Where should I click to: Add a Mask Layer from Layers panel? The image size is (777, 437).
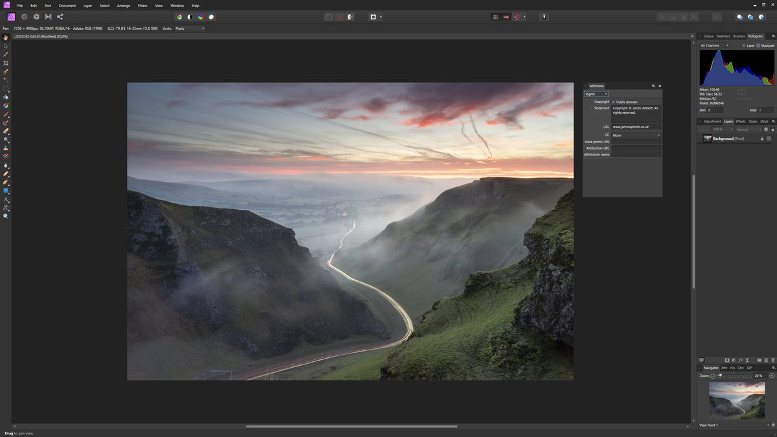point(726,360)
